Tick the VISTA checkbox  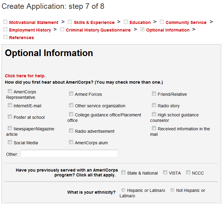(x=165, y=172)
